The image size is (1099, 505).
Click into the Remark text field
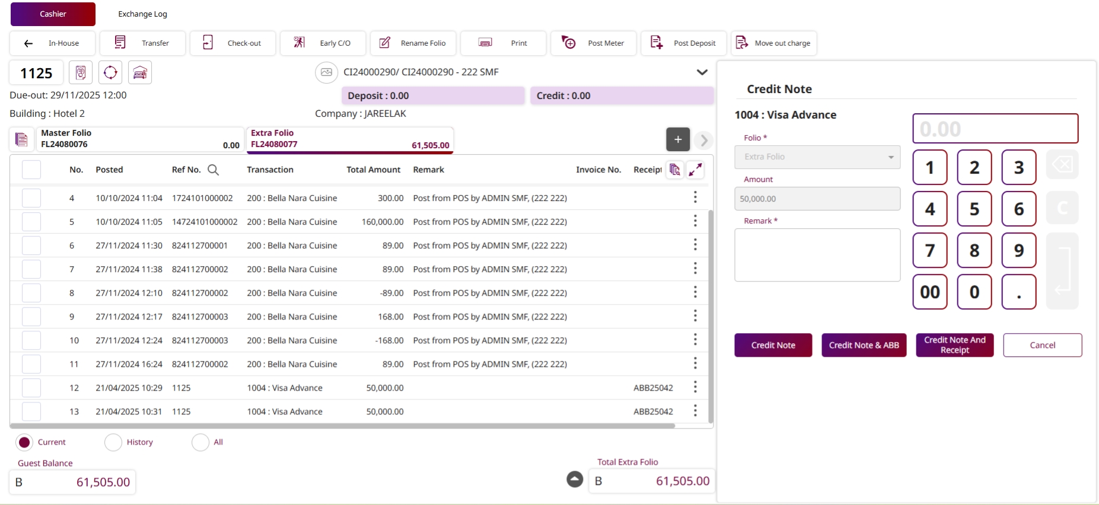coord(817,255)
